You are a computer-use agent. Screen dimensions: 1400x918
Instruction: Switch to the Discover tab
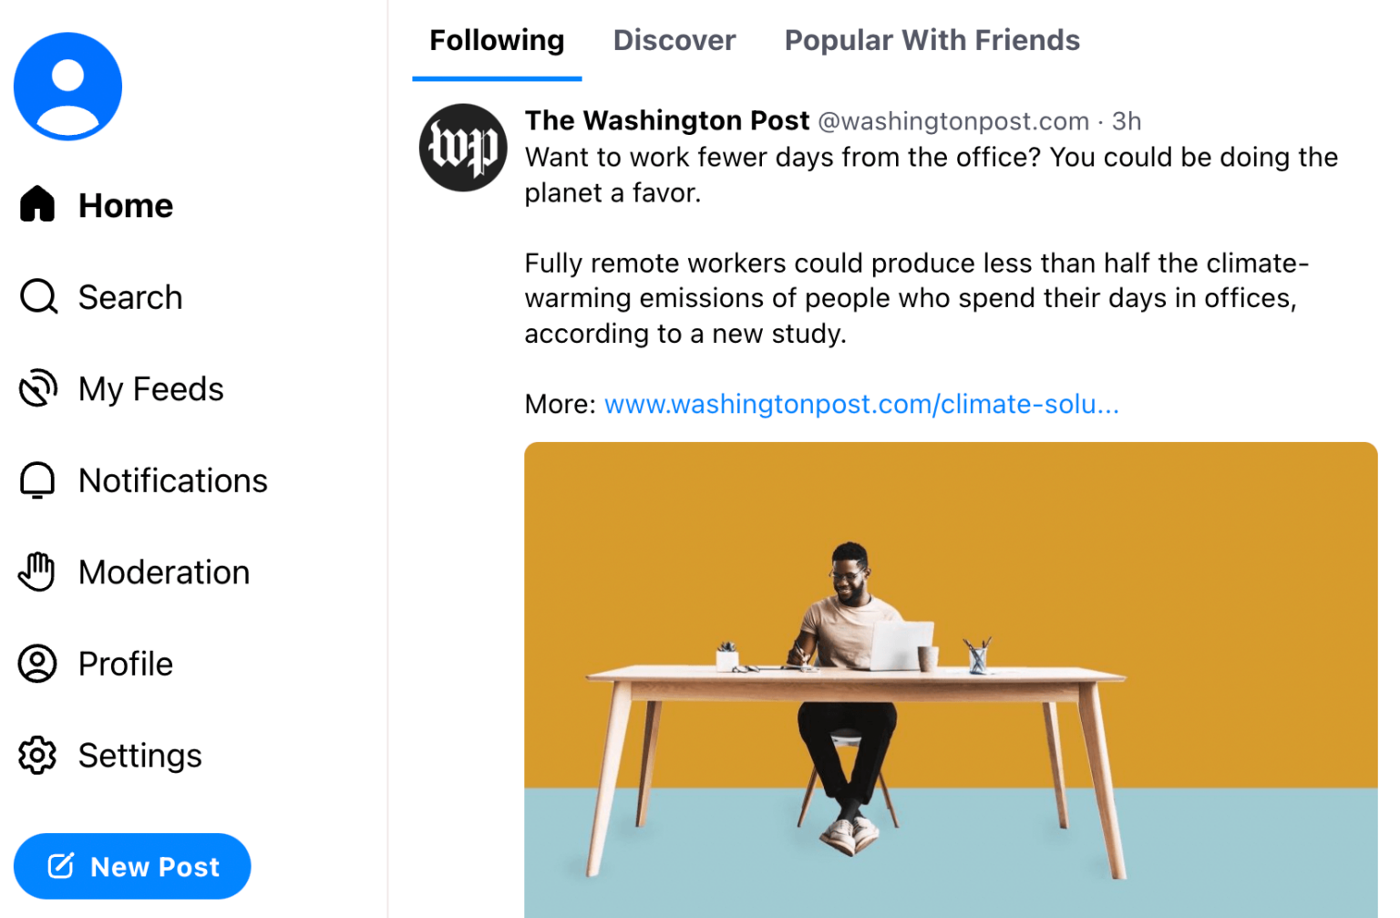point(674,40)
